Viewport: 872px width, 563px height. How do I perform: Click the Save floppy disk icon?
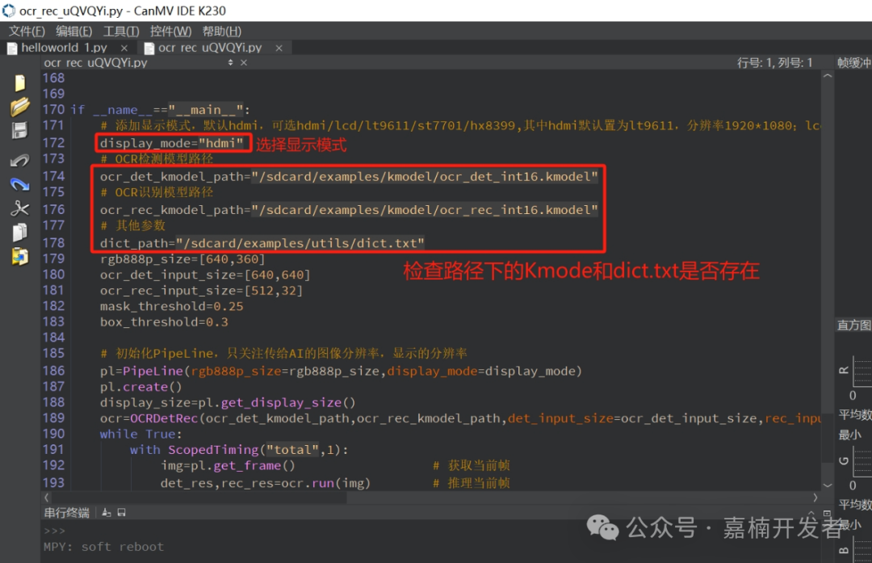point(19,131)
